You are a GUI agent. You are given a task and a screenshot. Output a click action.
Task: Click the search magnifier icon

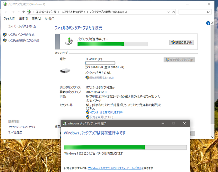208,12
